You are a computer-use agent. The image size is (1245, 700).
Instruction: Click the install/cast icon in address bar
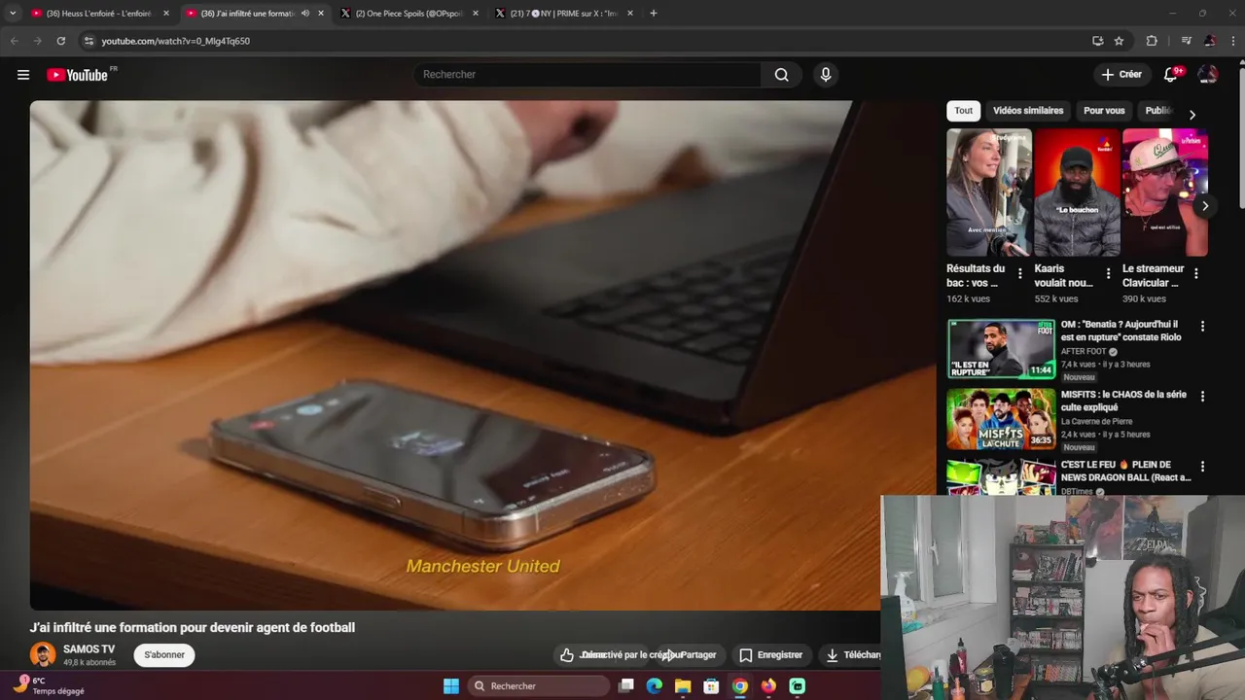(1097, 41)
